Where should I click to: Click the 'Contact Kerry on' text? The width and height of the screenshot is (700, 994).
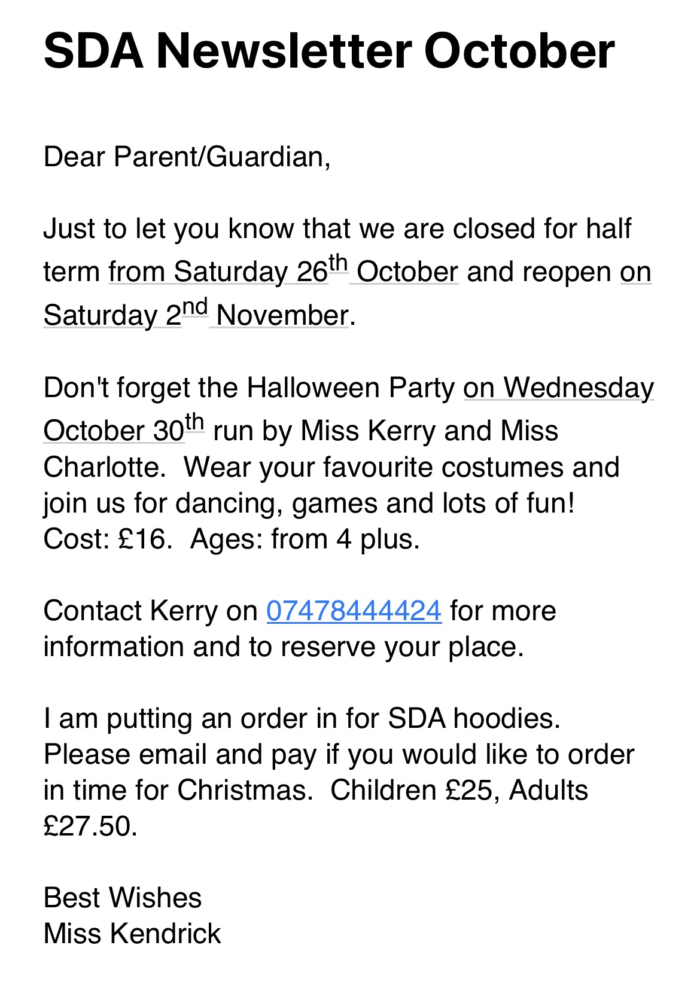pyautogui.click(x=150, y=611)
